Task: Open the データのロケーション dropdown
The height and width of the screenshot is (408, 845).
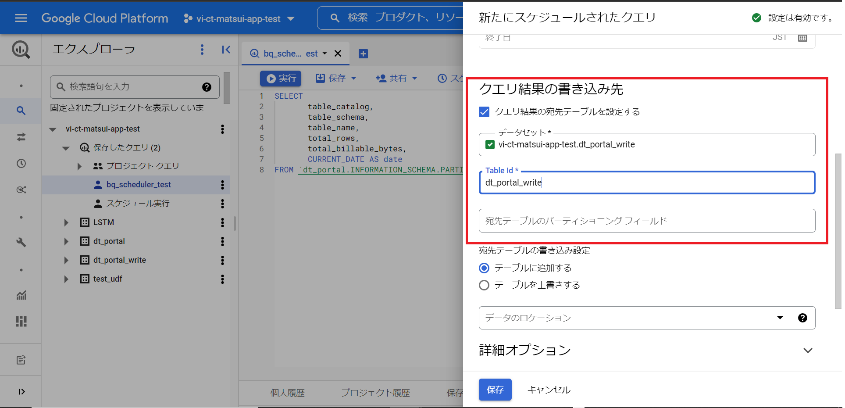Action: point(780,318)
